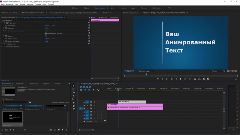Select the Type (T) tool
The image size is (240, 135).
(x=73, y=109)
